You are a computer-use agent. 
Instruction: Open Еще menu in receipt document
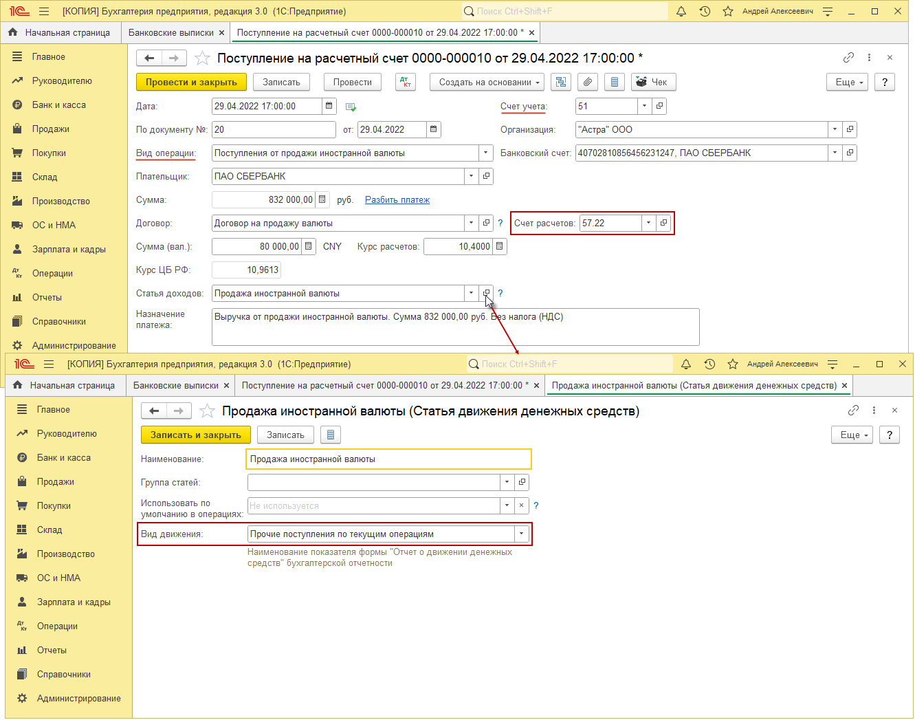pos(848,82)
